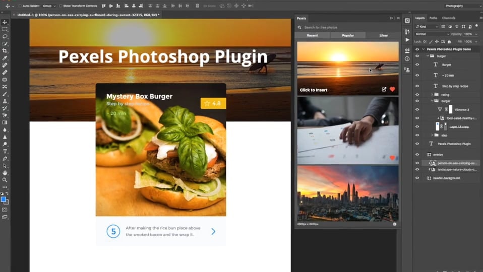Open the Normal blend mode dropdown
The width and height of the screenshot is (483, 272).
pyautogui.click(x=432, y=34)
